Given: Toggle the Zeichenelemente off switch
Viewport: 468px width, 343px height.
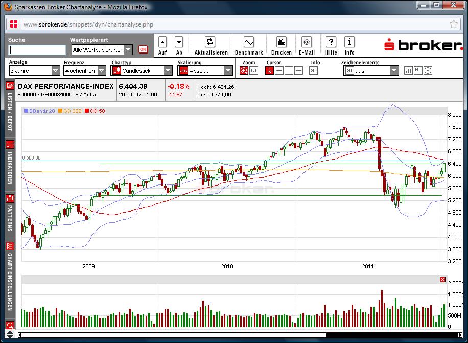Looking at the screenshot, I should pos(349,71).
